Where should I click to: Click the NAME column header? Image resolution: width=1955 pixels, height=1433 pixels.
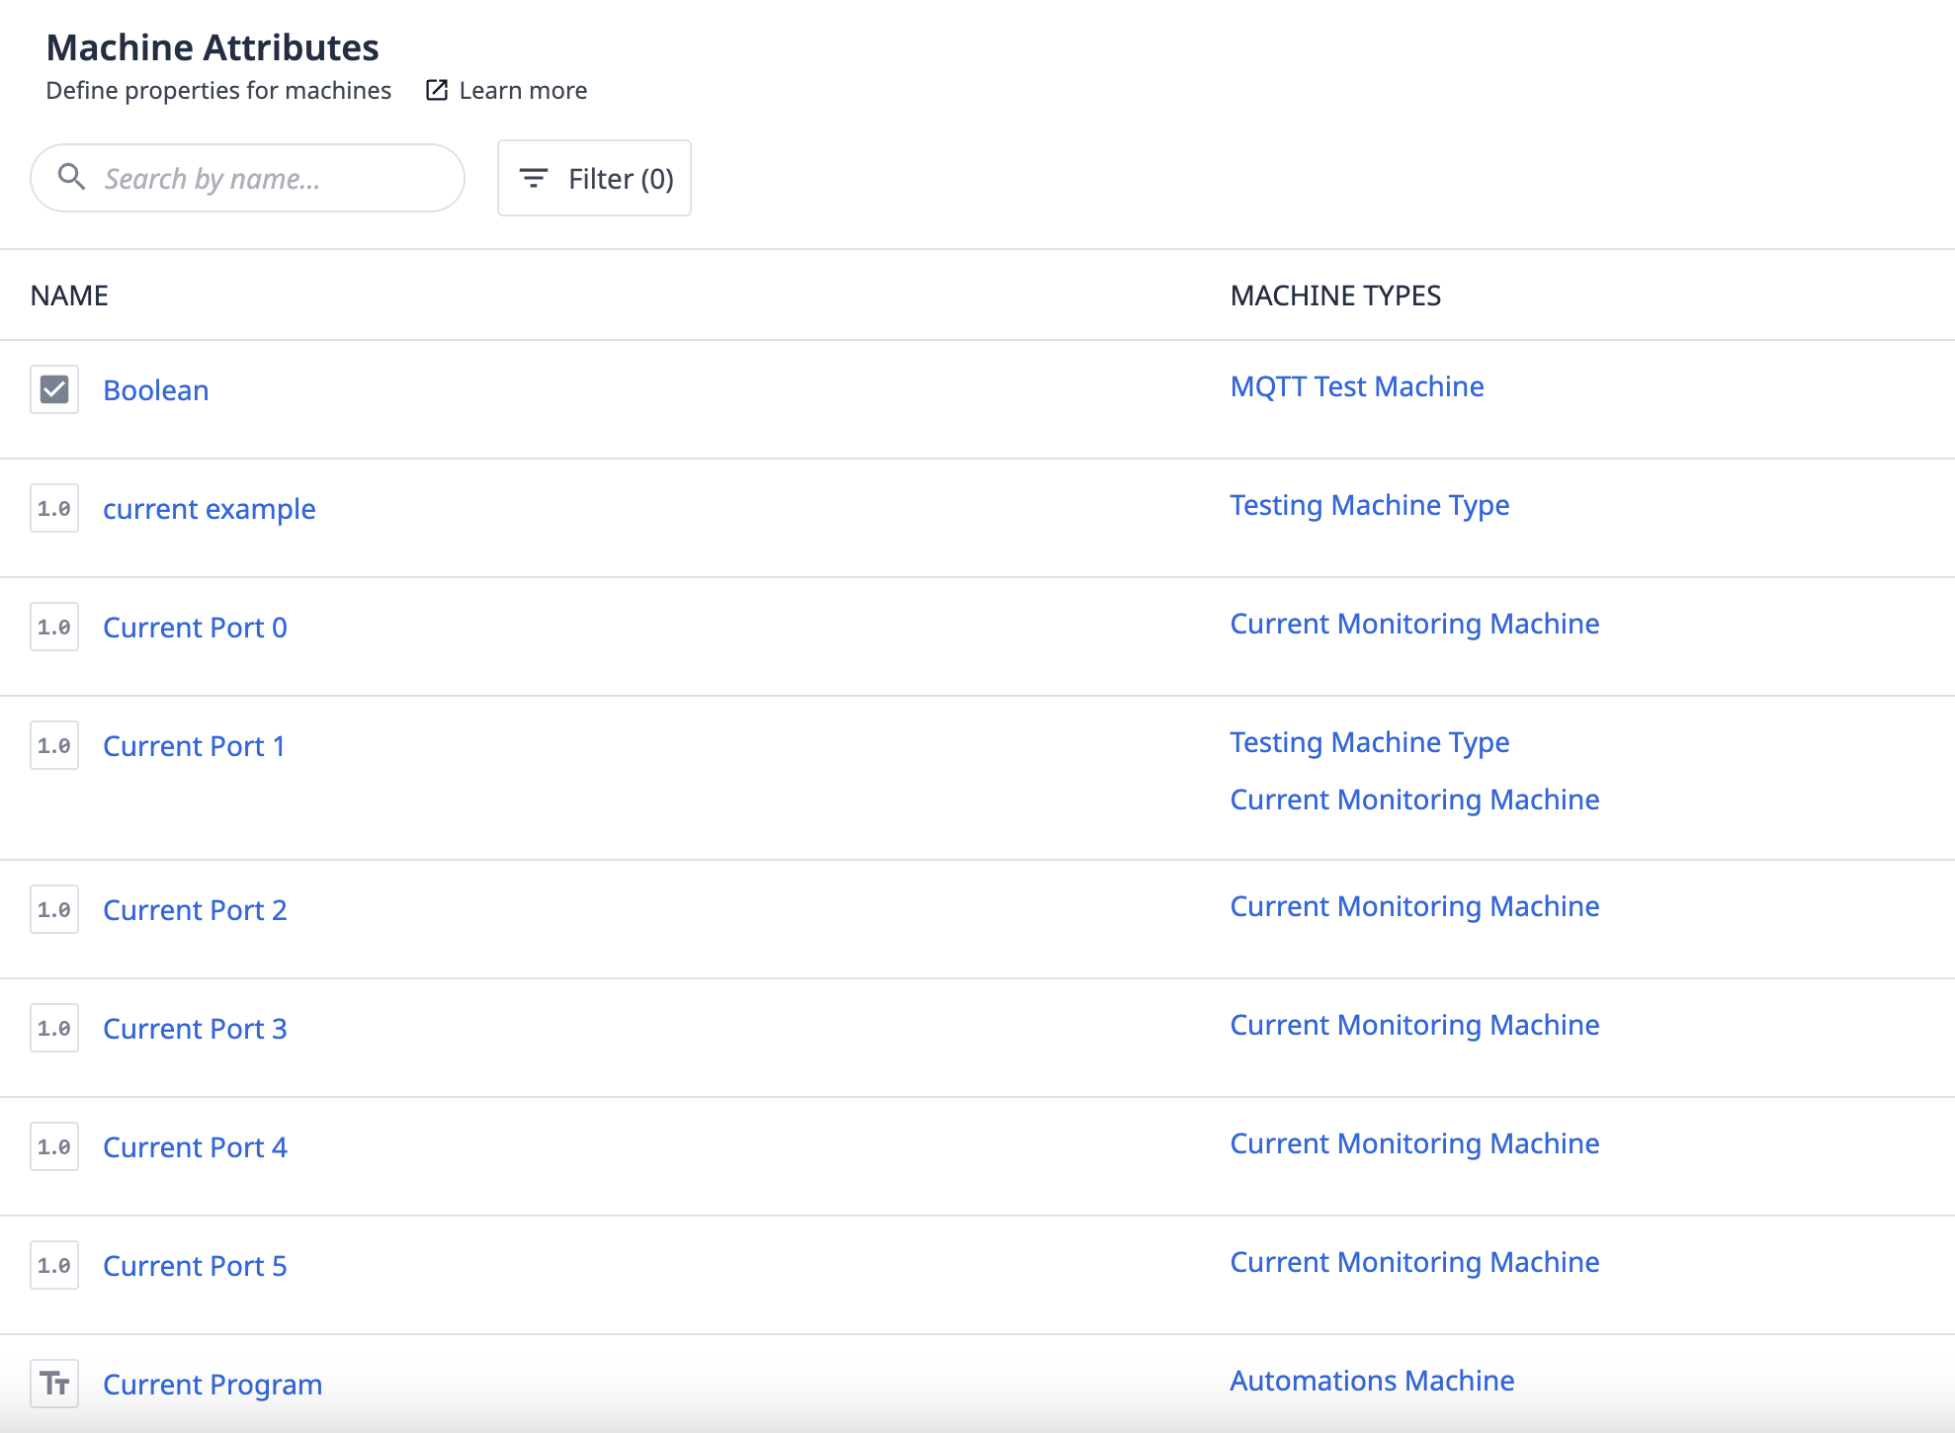pos(69,295)
